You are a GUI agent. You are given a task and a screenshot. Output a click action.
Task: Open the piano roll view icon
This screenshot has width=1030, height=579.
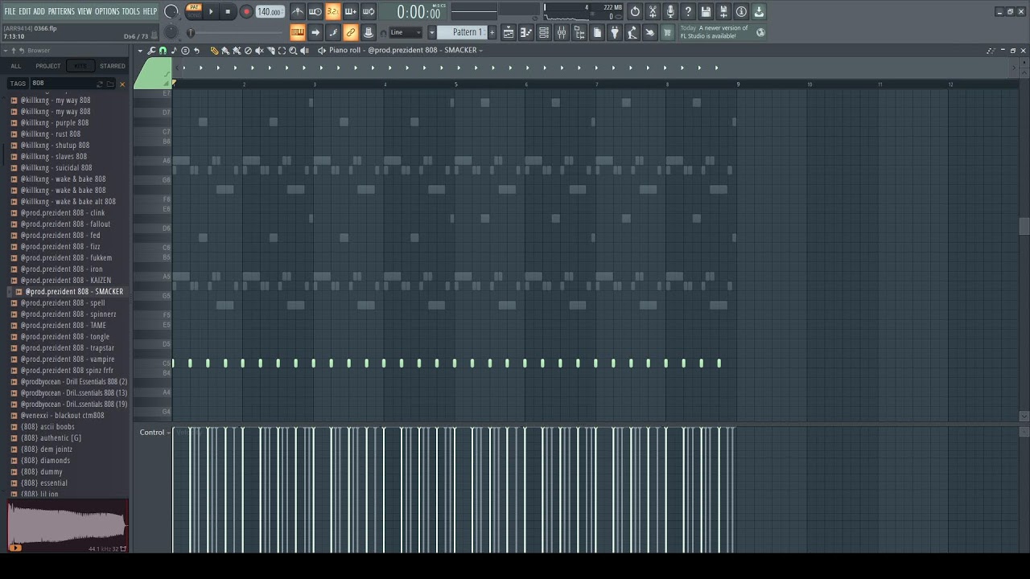[x=526, y=32]
